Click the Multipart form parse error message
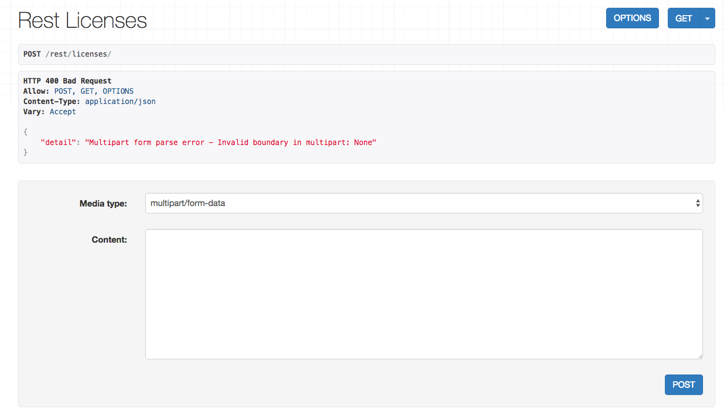Screen dimensions: 726x416 pyautogui.click(x=230, y=143)
